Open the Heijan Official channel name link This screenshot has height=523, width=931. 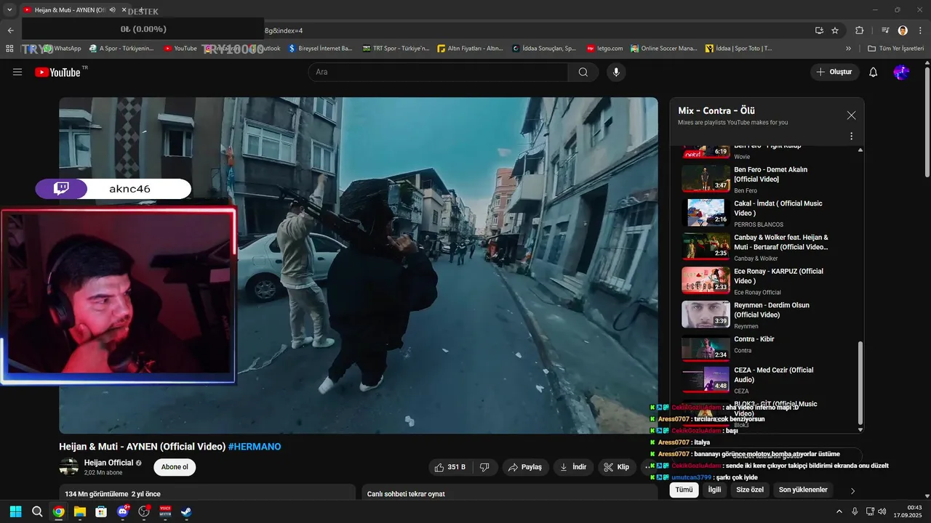[108, 463]
